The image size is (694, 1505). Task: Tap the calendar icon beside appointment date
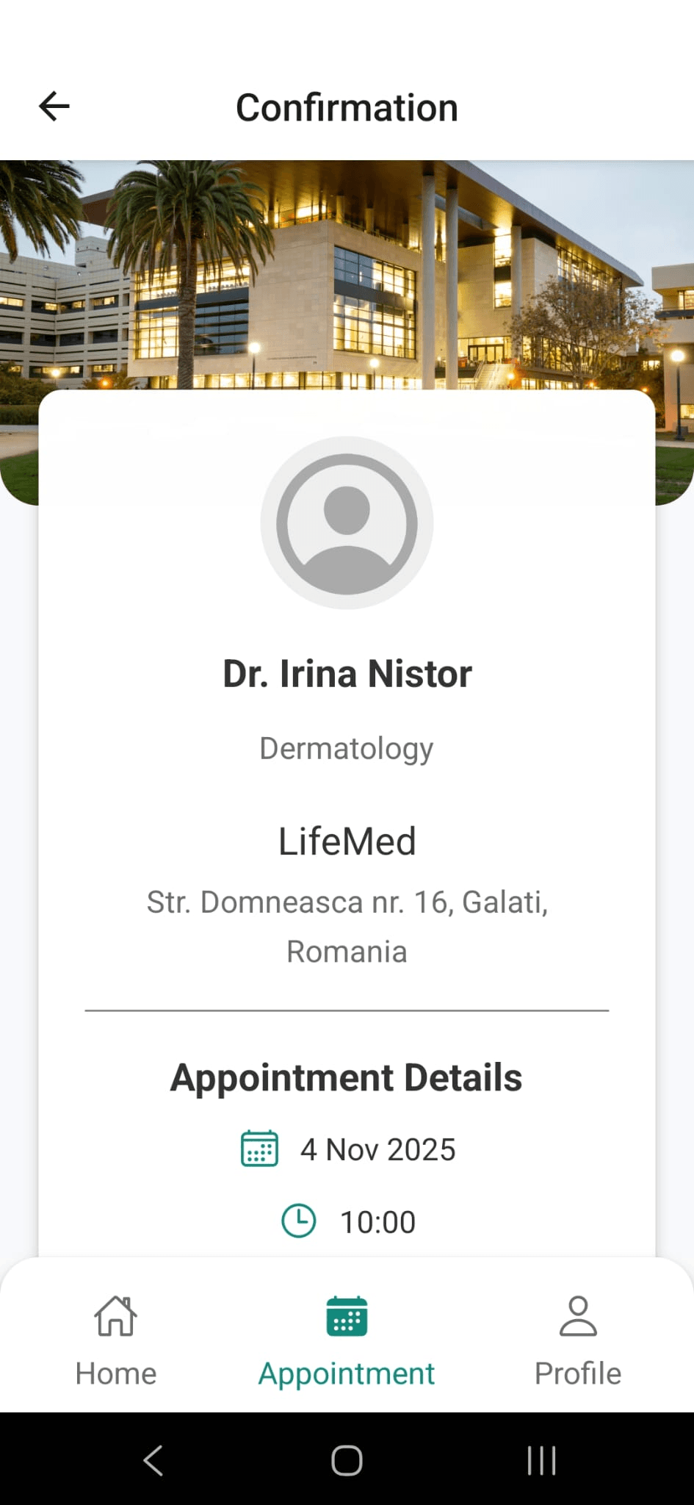(x=259, y=1149)
